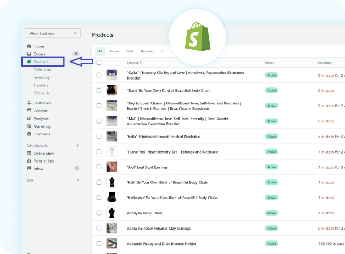Switch to the Draft products tab
The height and width of the screenshot is (254, 345).
tap(130, 51)
